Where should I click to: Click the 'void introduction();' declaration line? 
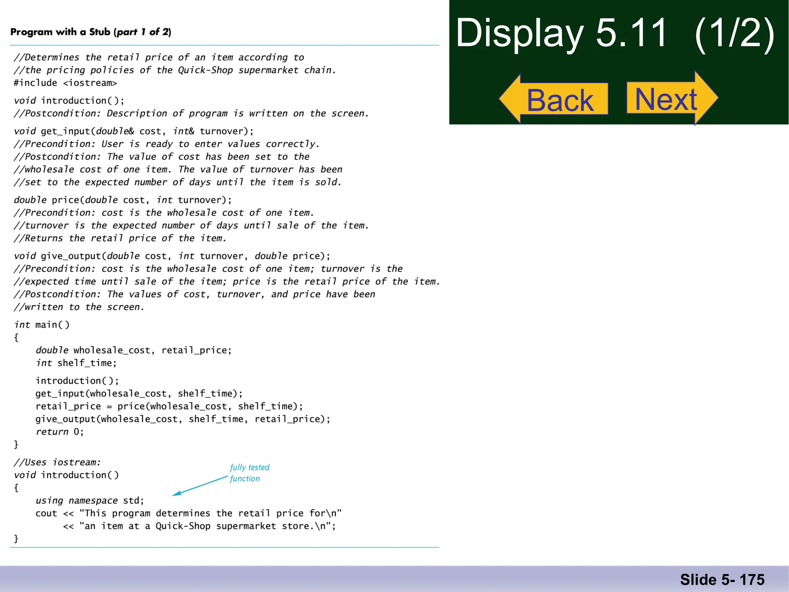pyautogui.click(x=69, y=101)
